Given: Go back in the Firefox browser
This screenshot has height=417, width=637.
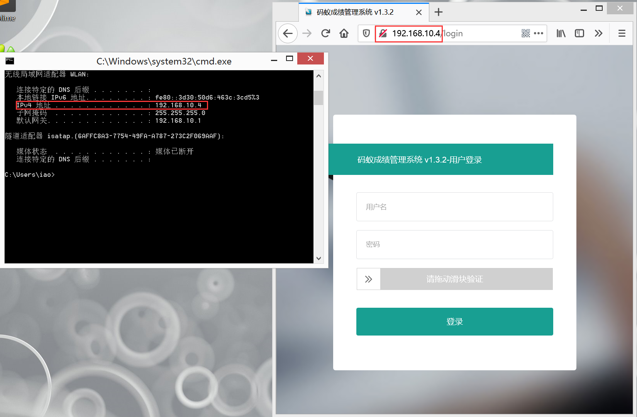Looking at the screenshot, I should pyautogui.click(x=288, y=34).
